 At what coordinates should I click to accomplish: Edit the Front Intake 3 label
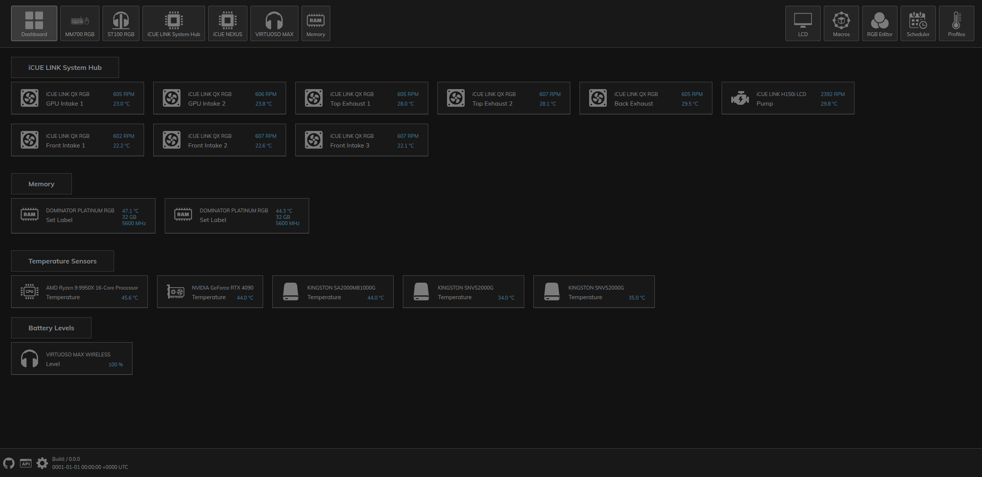pos(350,146)
